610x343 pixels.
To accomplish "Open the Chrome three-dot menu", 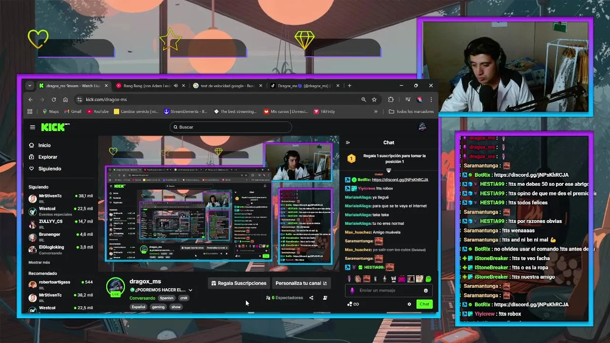I will click(x=431, y=100).
